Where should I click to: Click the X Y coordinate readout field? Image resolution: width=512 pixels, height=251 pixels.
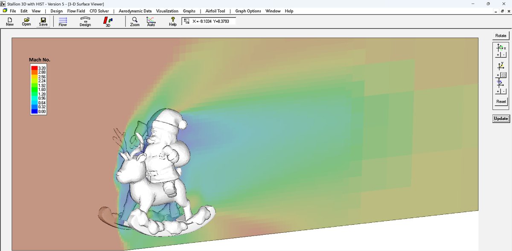[x=209, y=21]
